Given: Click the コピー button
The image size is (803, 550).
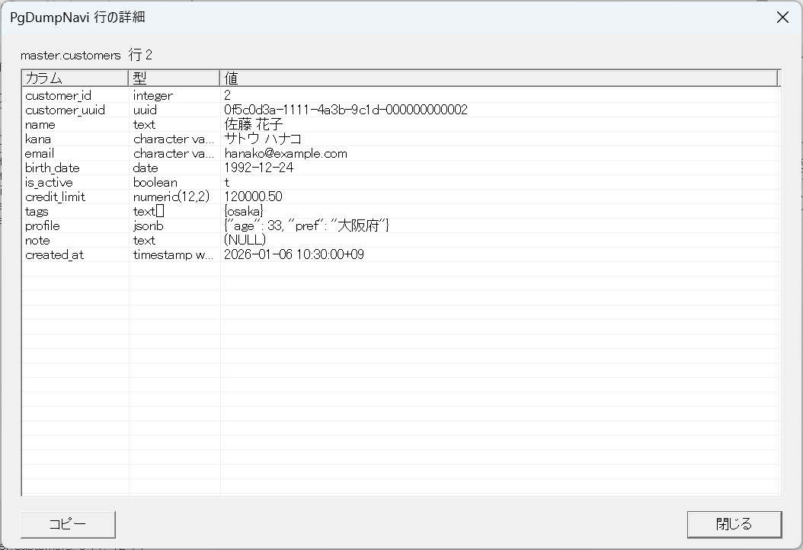Looking at the screenshot, I should click(68, 524).
